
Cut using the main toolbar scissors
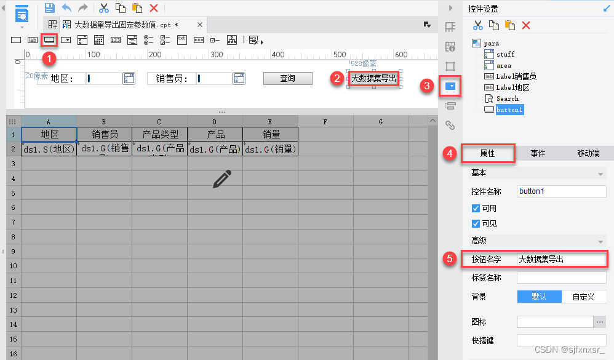click(104, 7)
